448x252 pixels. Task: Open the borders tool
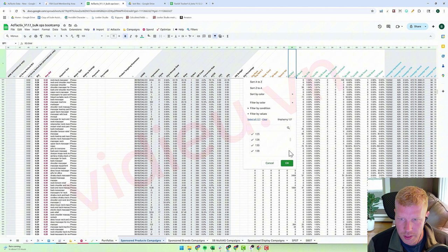(x=154, y=36)
